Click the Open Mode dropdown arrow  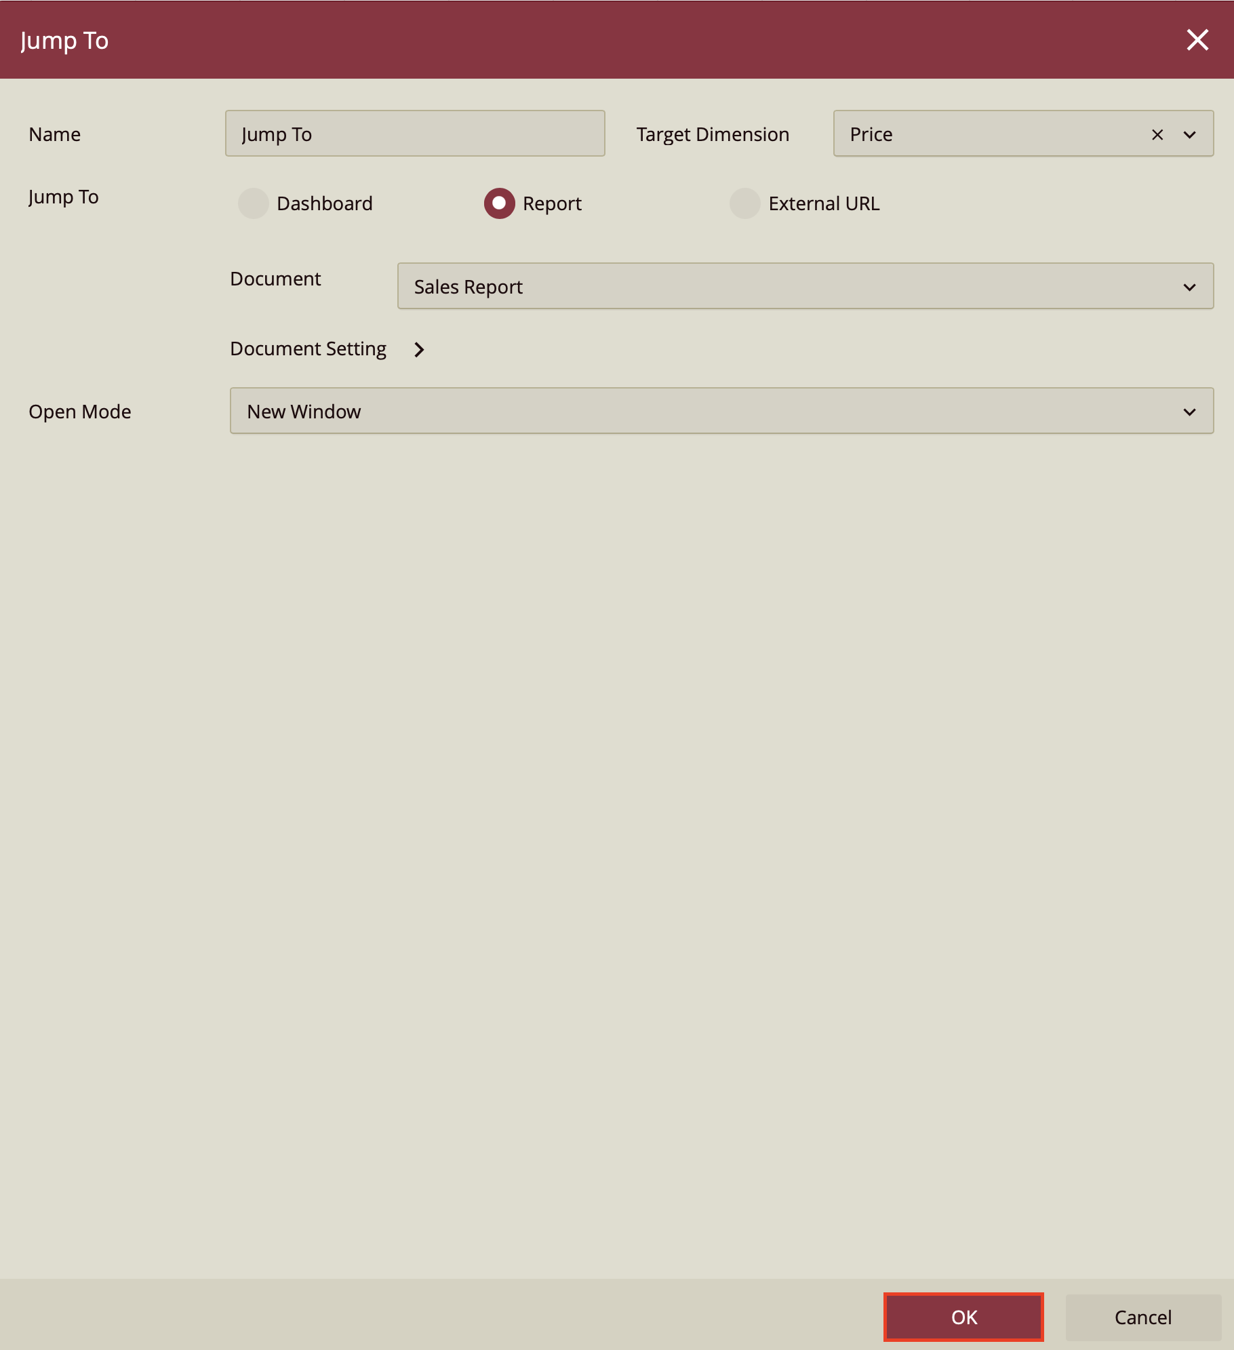coord(1189,411)
